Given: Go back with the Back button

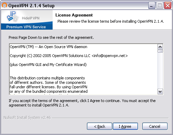Looking at the screenshot, I should [99, 126].
